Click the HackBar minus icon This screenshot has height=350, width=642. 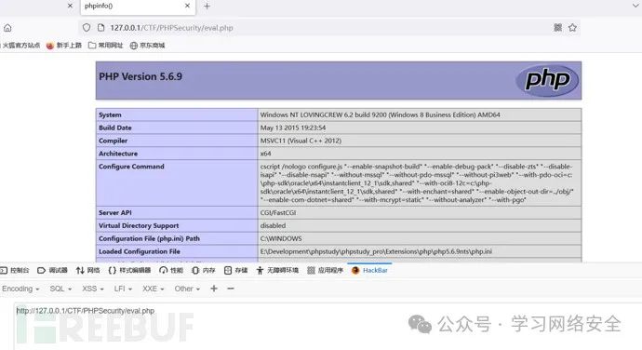point(231,289)
